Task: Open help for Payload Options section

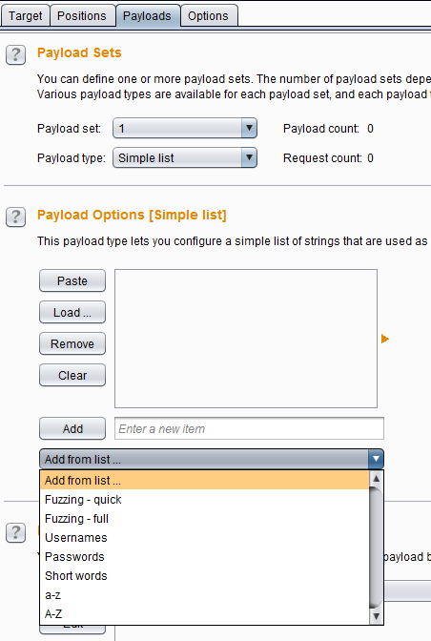Action: (15, 217)
